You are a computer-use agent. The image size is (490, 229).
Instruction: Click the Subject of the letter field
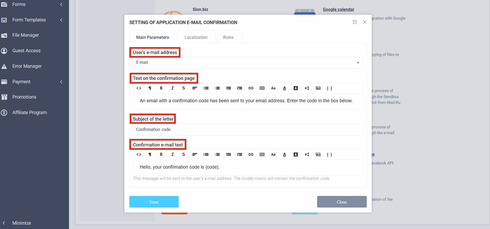click(248, 130)
